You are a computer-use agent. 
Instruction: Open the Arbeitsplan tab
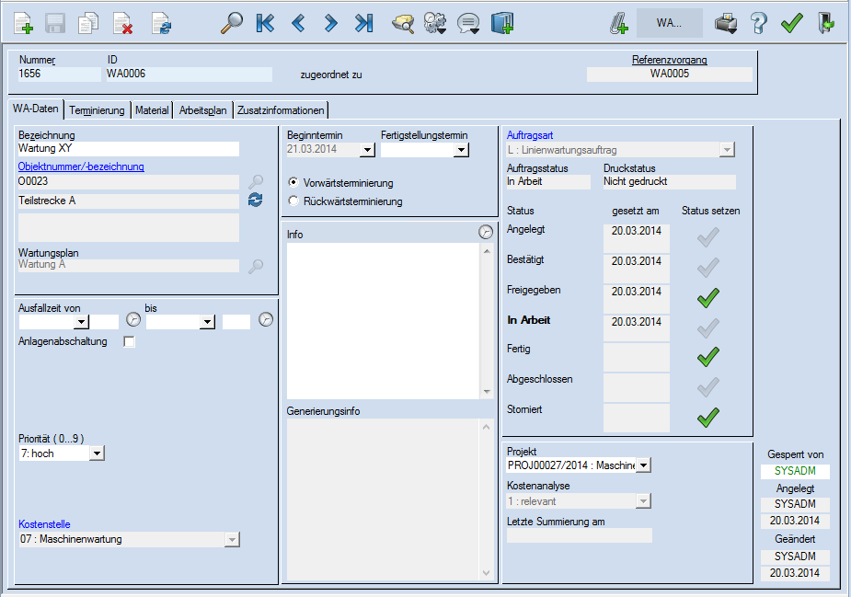point(203,110)
